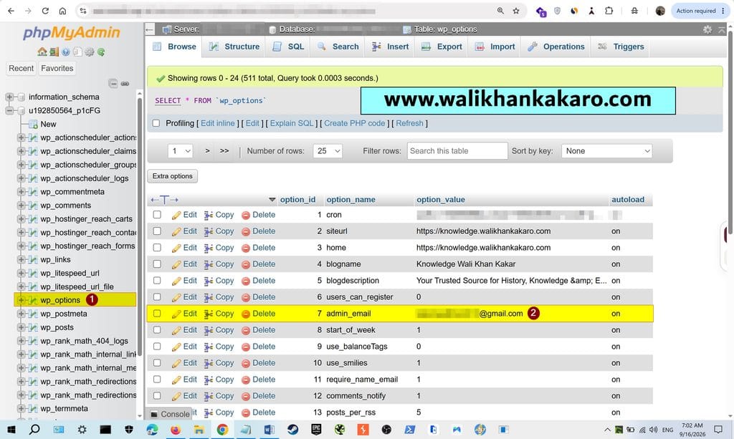This screenshot has height=439, width=734.
Task: Expand wp_commentmeta table node
Action: tap(21, 192)
